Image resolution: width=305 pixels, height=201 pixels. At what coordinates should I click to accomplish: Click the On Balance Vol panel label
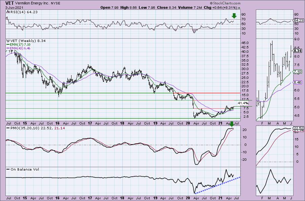click(x=25, y=169)
